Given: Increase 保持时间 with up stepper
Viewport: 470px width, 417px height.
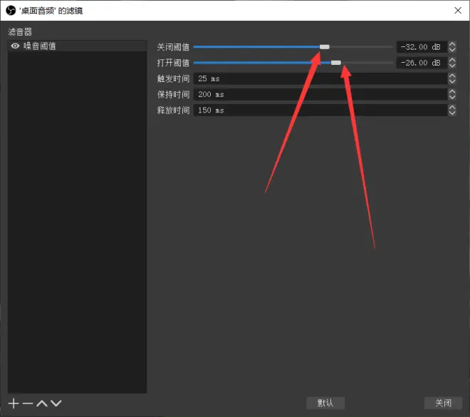Looking at the screenshot, I should [x=452, y=92].
